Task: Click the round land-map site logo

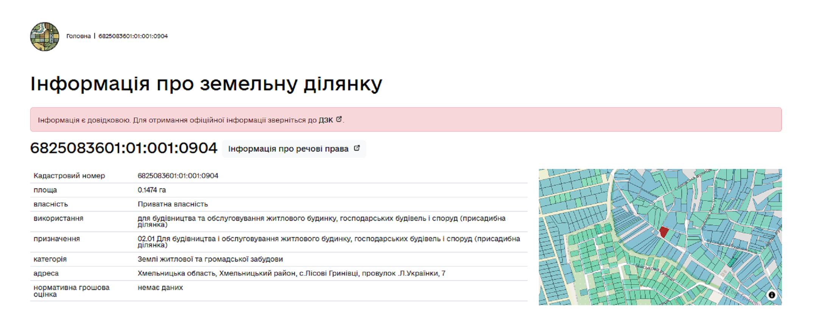Action: pyautogui.click(x=45, y=37)
